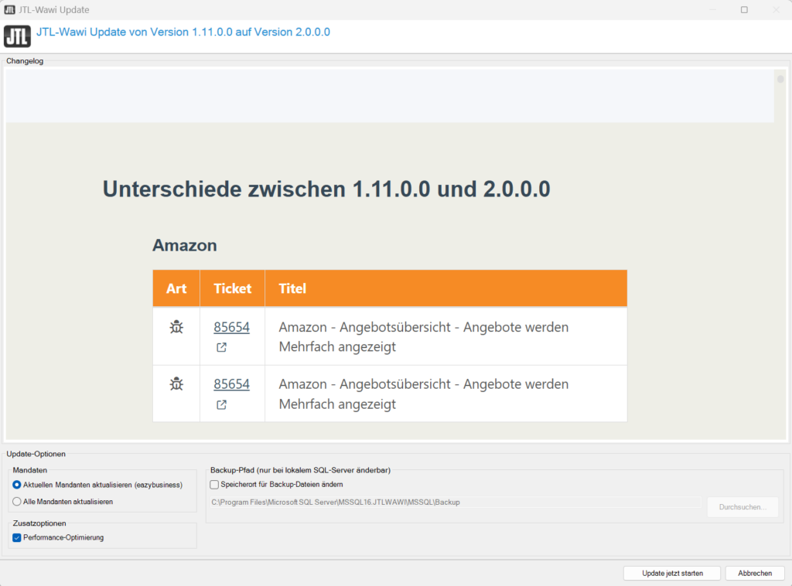Click the 'Ticket' column header
Image resolution: width=792 pixels, height=586 pixels.
pos(232,288)
